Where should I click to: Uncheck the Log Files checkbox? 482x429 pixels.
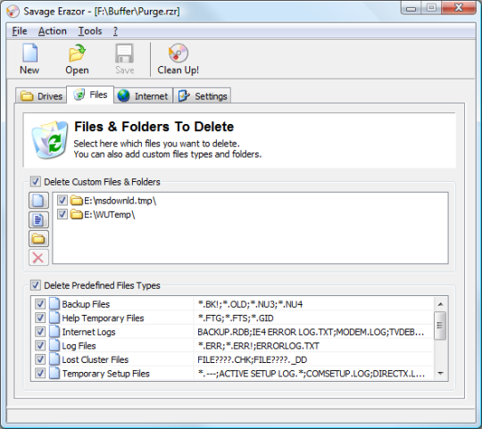[x=40, y=345]
